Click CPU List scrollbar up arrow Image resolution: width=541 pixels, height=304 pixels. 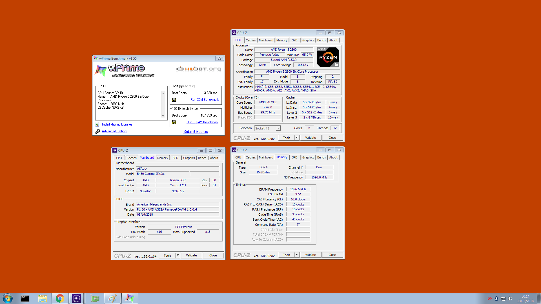[x=163, y=93]
